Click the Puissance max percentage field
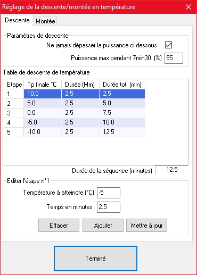 pos(174,58)
